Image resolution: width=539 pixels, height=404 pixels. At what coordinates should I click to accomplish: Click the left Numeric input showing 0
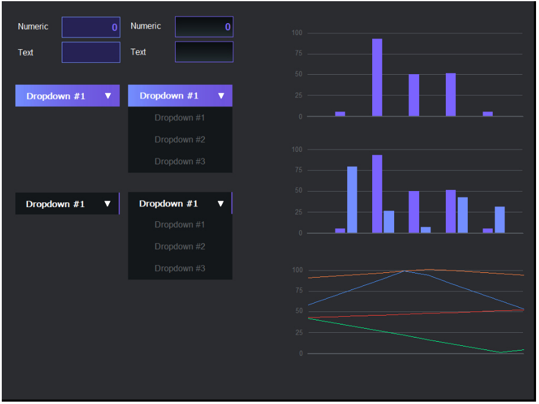[91, 27]
